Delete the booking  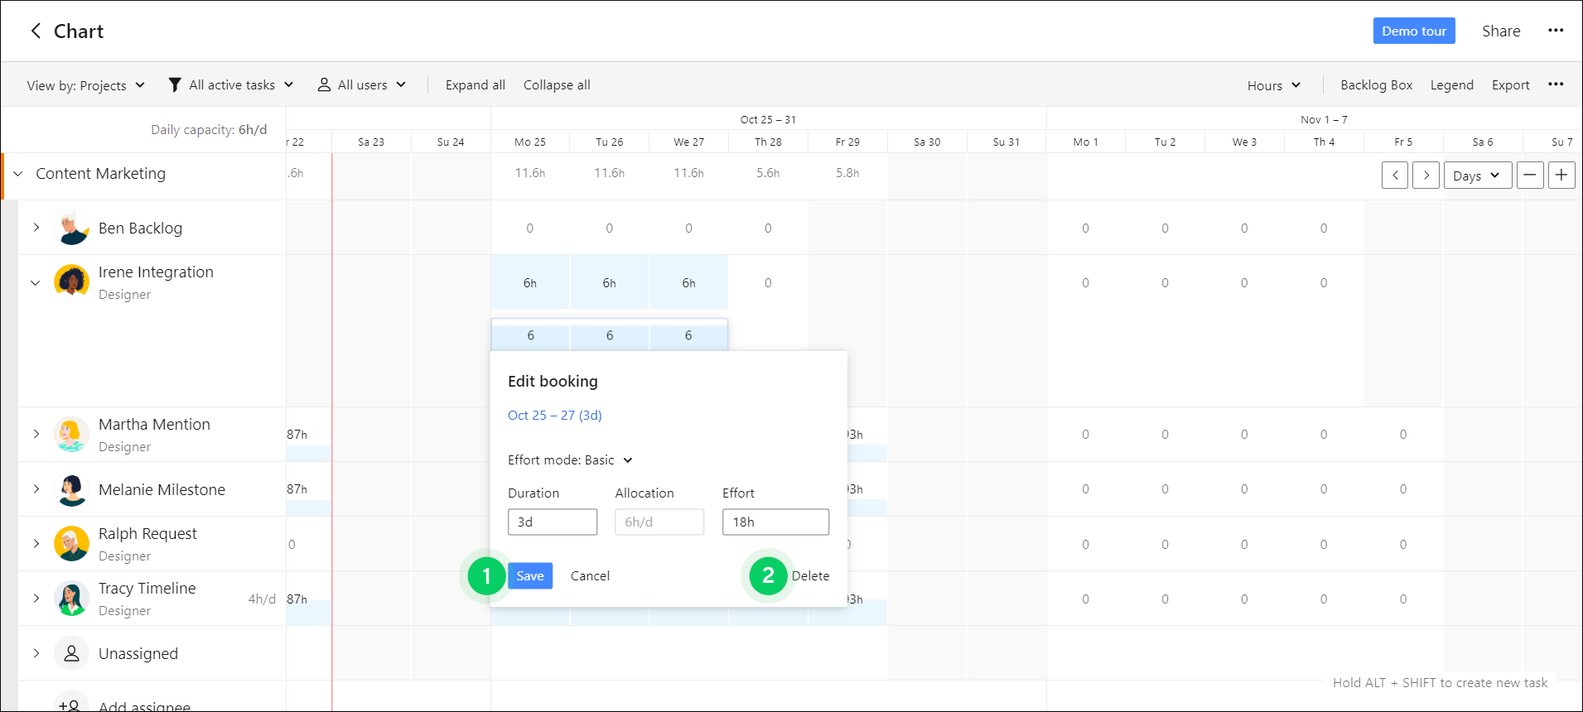810,576
